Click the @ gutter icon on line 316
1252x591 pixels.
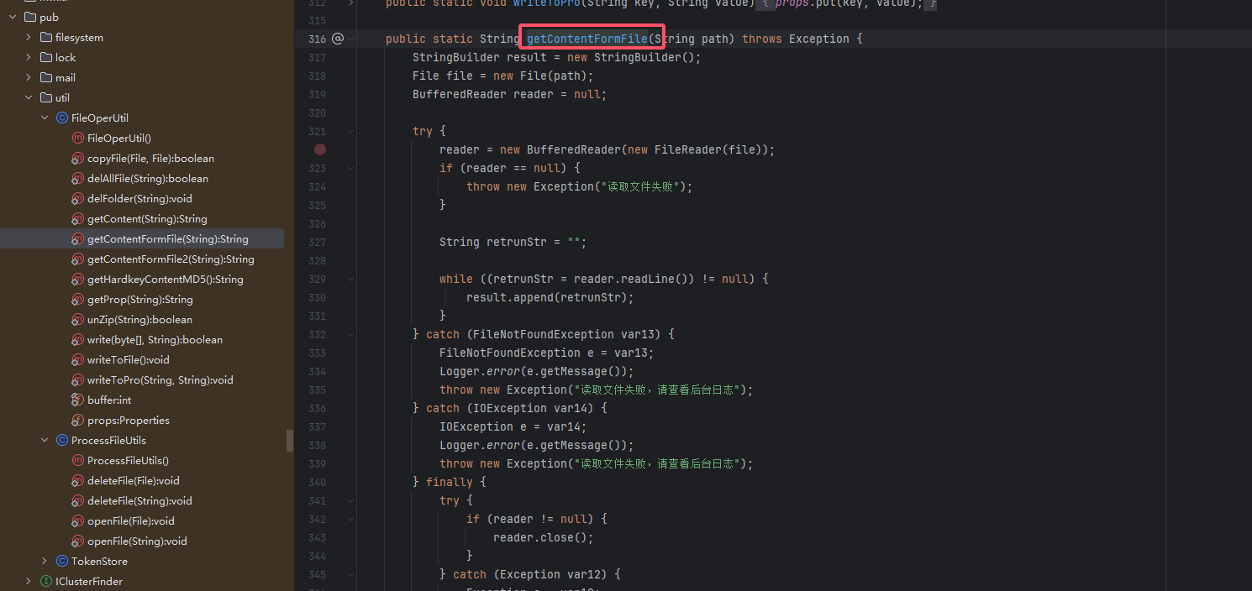(x=338, y=39)
